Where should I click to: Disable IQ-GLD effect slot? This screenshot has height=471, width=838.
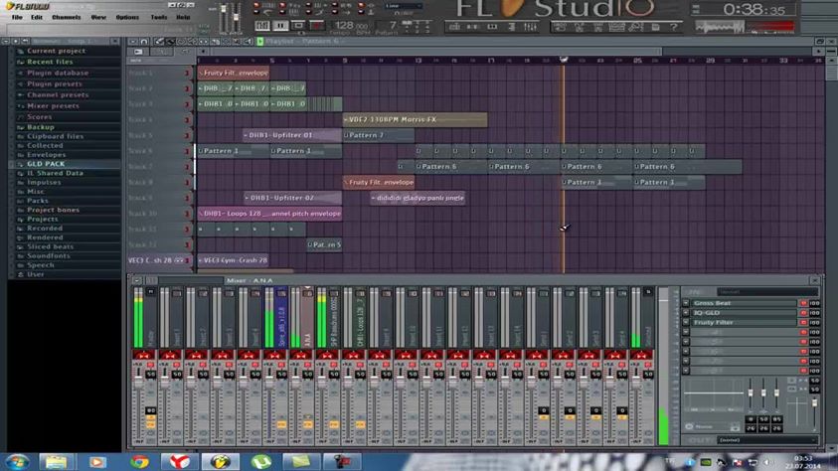point(803,313)
